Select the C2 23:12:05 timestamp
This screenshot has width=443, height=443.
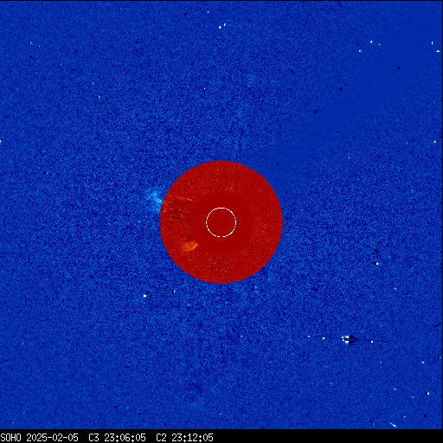coord(184,438)
